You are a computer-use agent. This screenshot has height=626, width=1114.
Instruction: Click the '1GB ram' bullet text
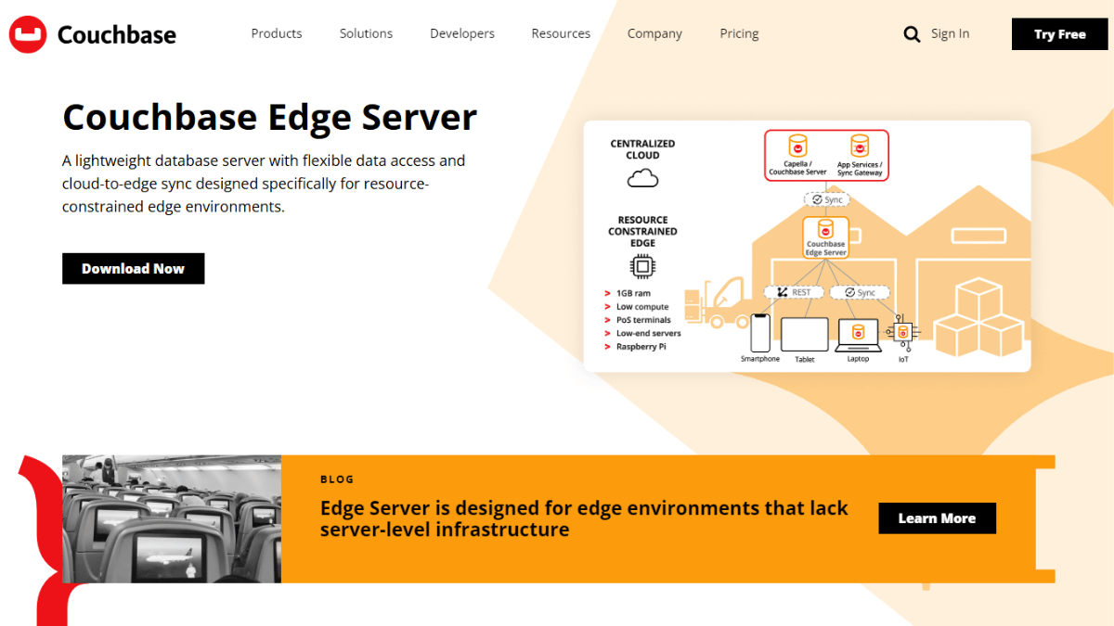tap(633, 293)
